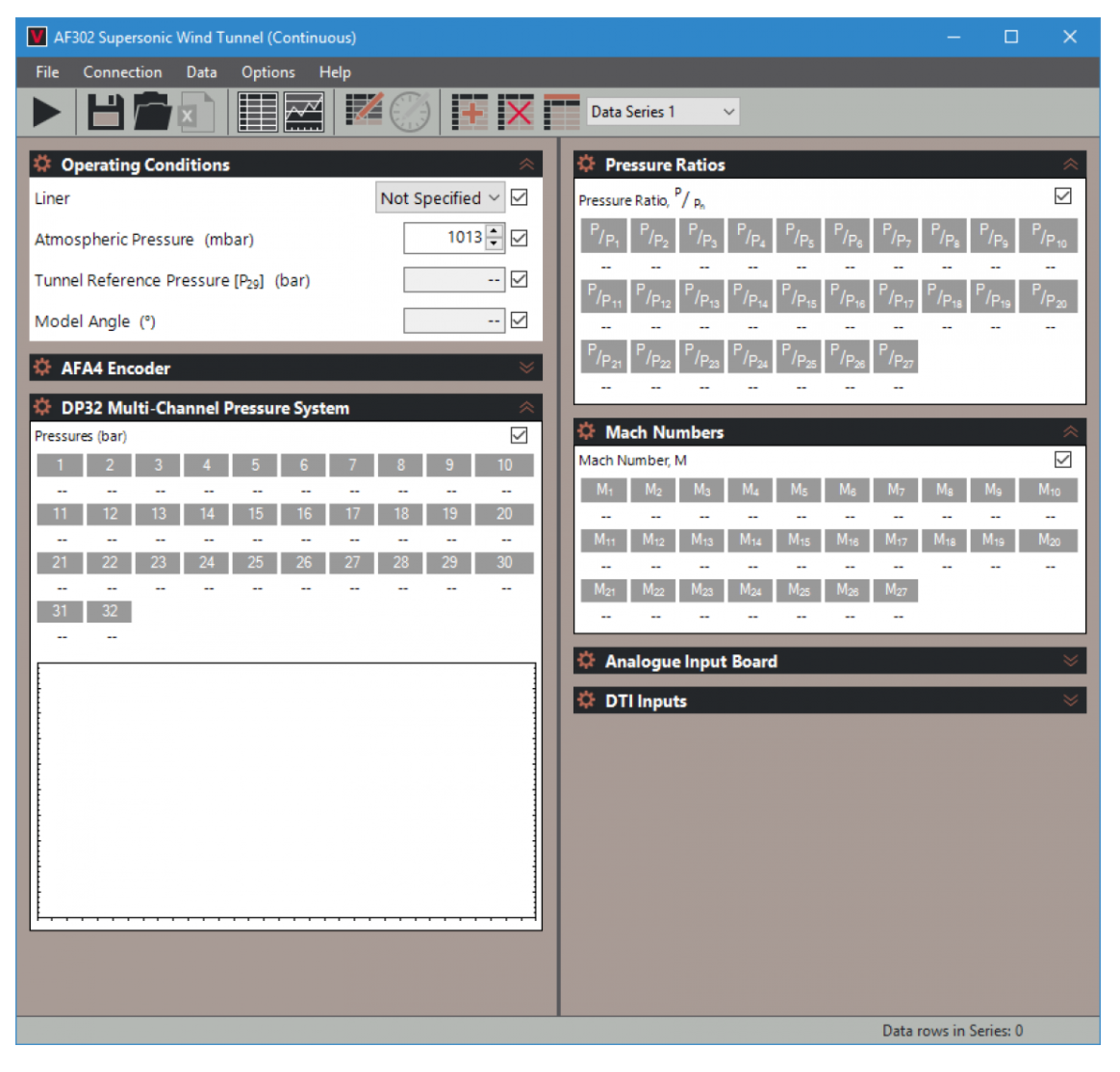The height and width of the screenshot is (1072, 1120).
Task: Toggle the Pressures (bar) checkbox
Action: 520,435
